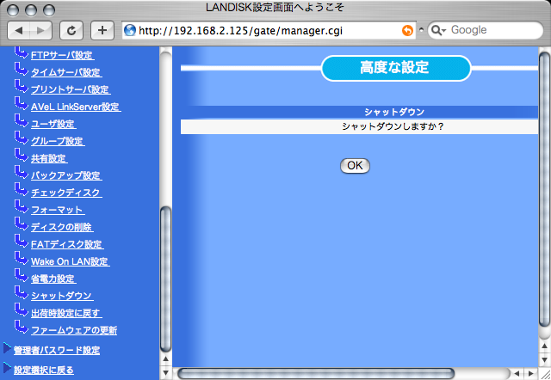Click arrow icon beside Wake On LAN設定
Image resolution: width=551 pixels, height=380 pixels.
(x=21, y=258)
